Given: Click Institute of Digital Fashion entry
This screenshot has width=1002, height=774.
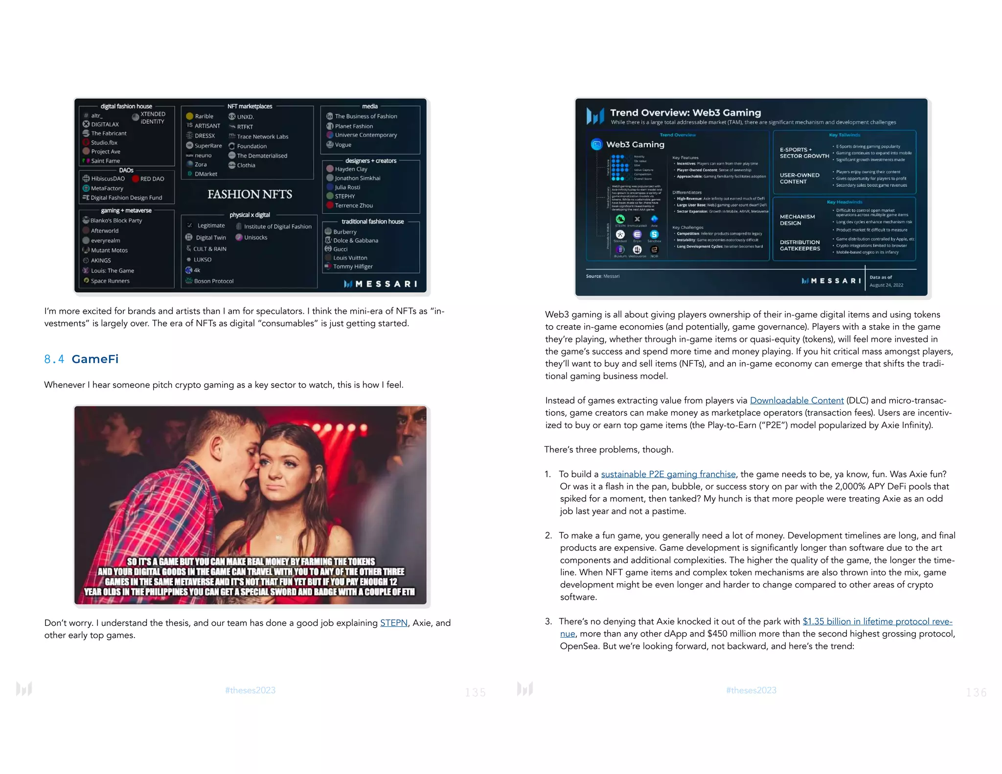Looking at the screenshot, I should coord(278,227).
